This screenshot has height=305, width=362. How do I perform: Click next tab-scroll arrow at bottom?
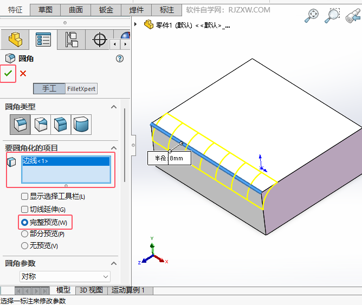[36, 291]
